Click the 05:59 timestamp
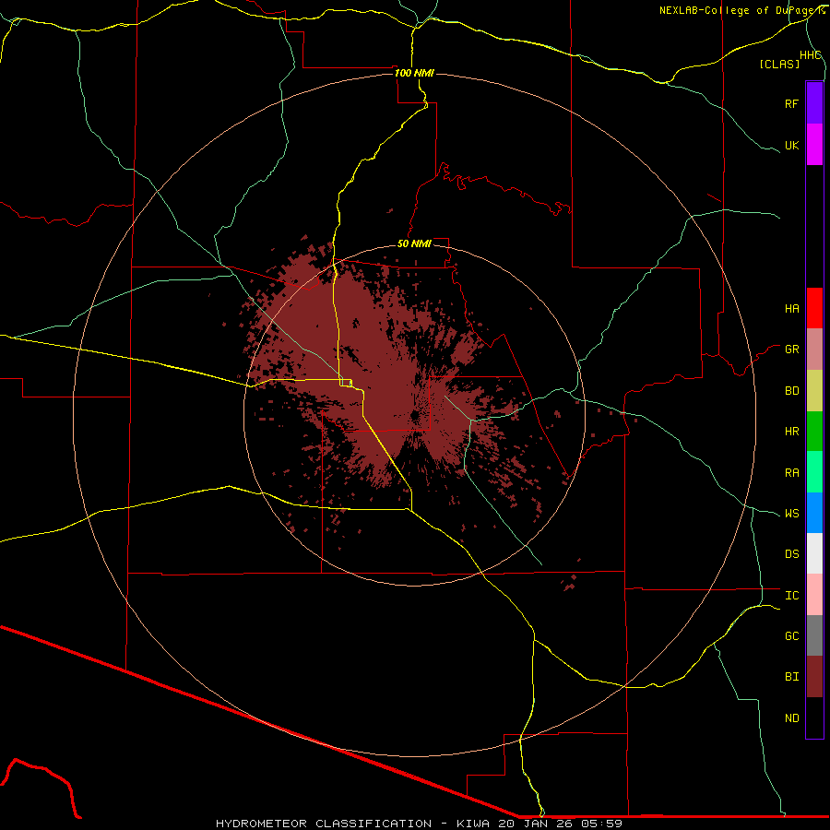This screenshot has width=830, height=830. tap(601, 824)
